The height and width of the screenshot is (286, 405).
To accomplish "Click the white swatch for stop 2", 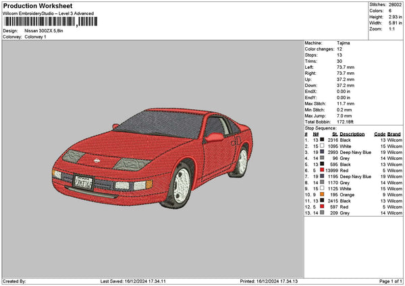I will pos(322,146).
